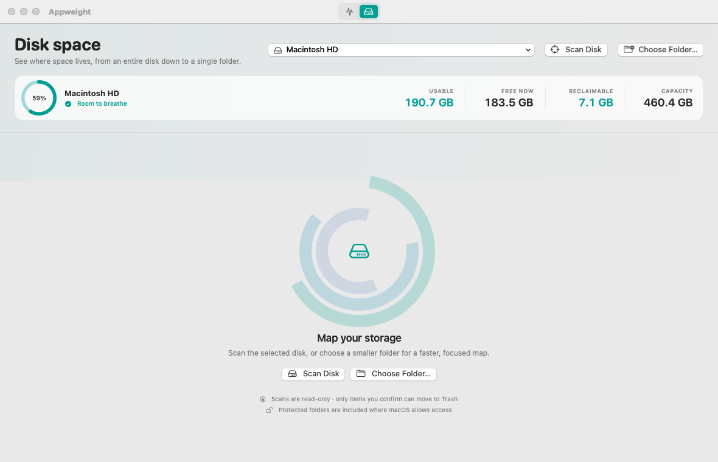
Task: Click the Room to breathe status text
Action: point(102,104)
